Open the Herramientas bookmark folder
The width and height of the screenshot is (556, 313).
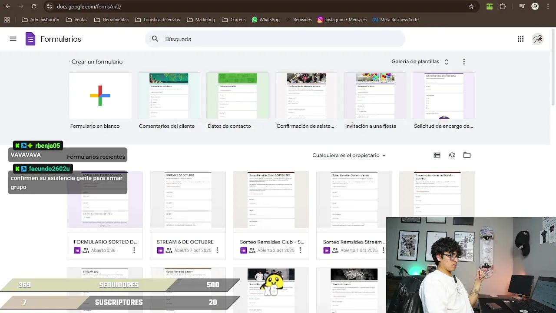point(111,20)
